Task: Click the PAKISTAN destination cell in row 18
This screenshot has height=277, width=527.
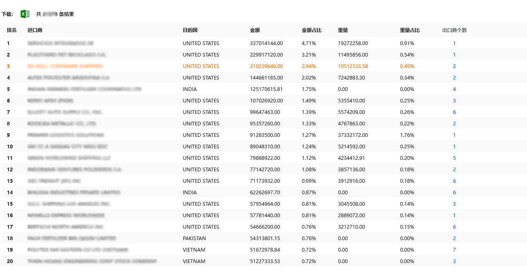Action: 194,238
